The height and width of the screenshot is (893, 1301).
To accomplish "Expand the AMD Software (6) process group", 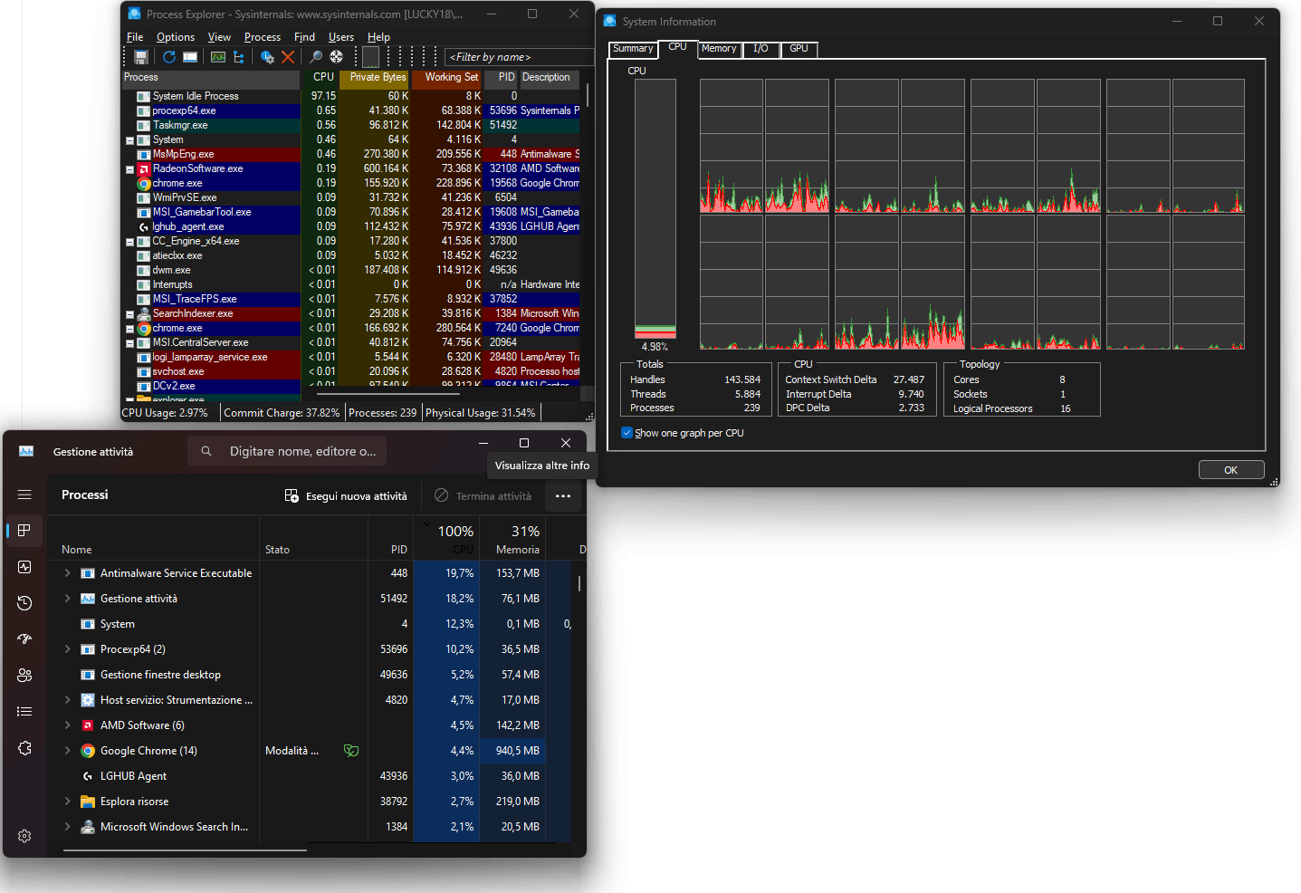I will [x=67, y=725].
